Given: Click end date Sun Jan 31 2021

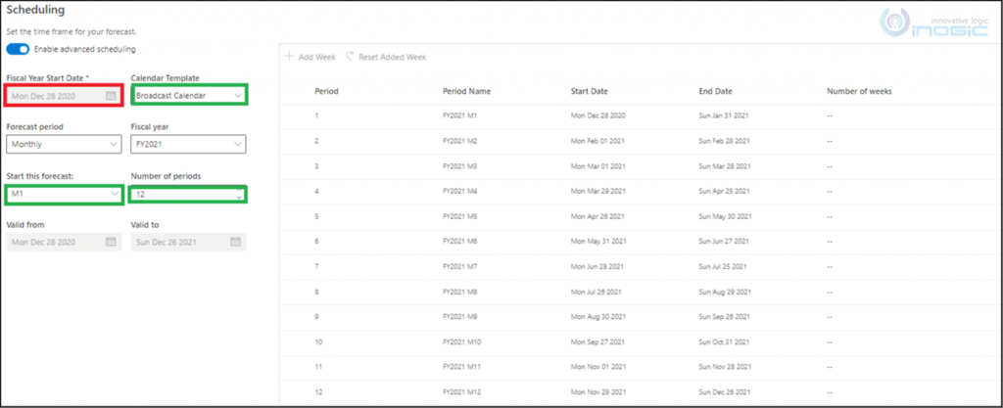Looking at the screenshot, I should pos(724,115).
